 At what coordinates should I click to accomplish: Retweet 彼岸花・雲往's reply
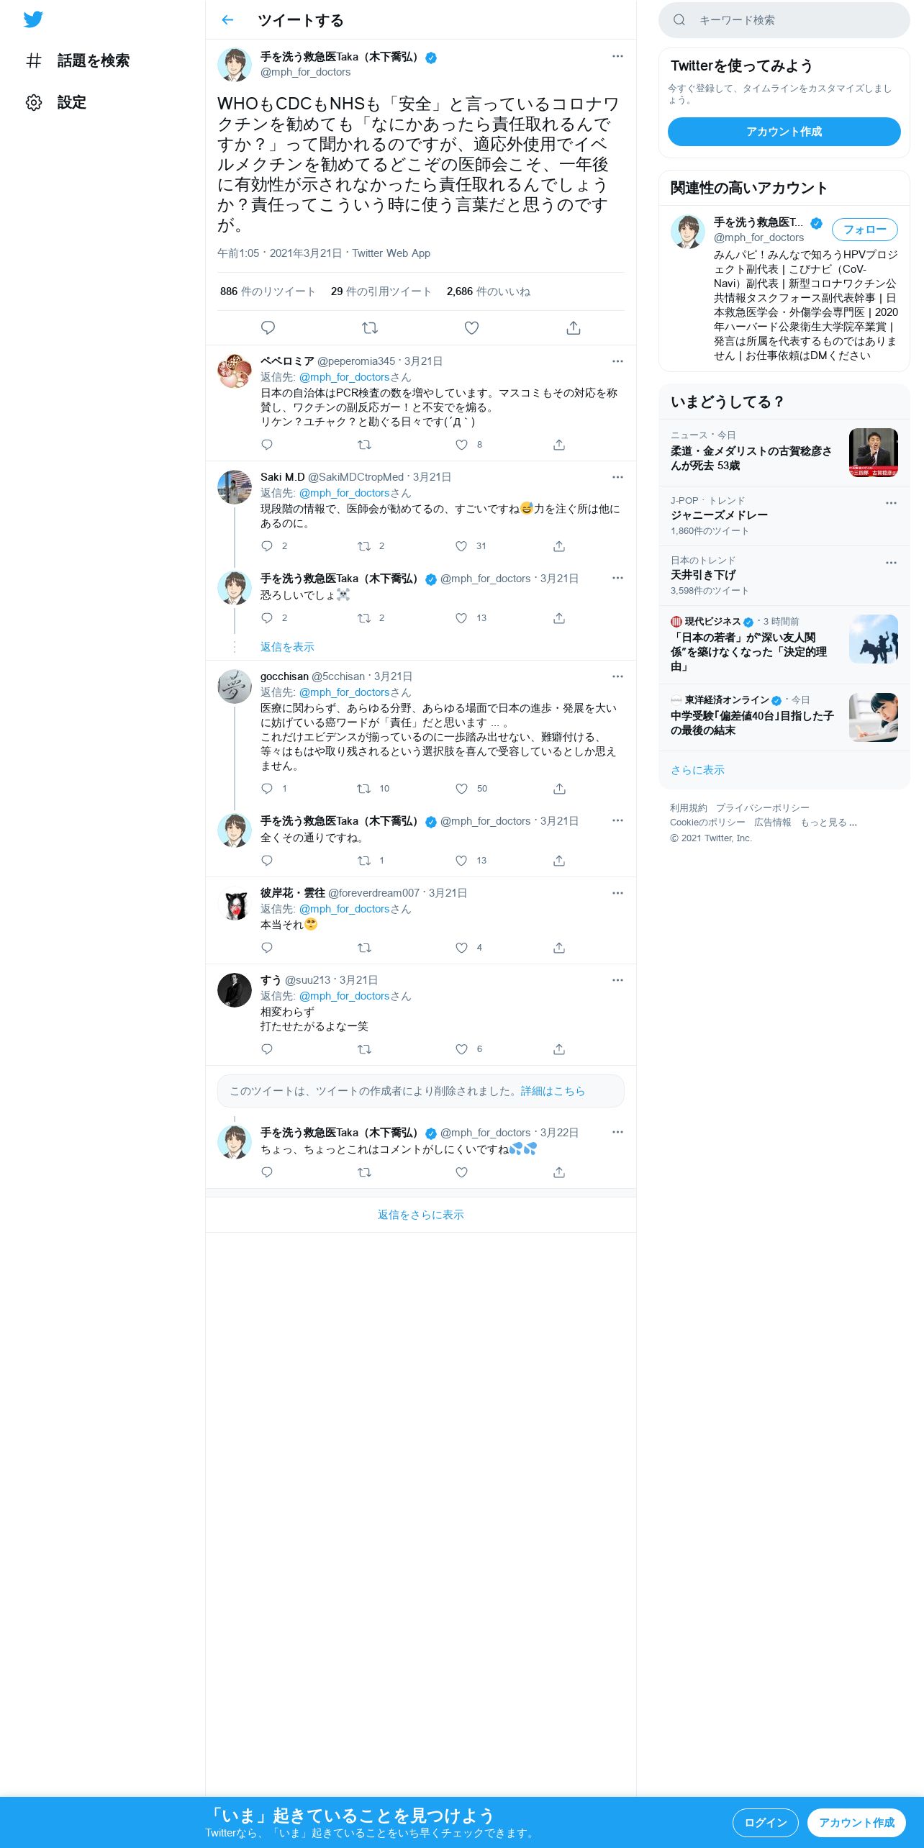pos(364,948)
